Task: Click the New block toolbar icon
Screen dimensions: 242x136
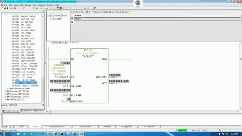Action: point(2,8)
